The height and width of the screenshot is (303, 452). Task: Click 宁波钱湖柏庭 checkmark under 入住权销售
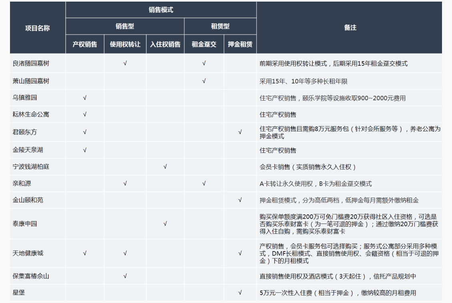pos(165,167)
